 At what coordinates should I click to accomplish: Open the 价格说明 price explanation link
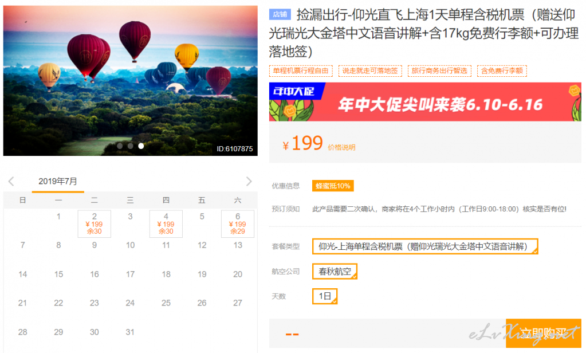coord(341,147)
